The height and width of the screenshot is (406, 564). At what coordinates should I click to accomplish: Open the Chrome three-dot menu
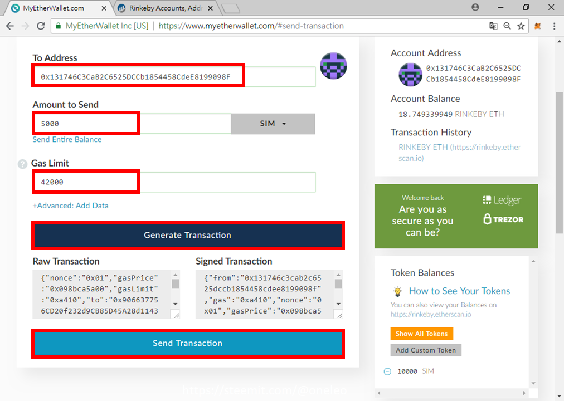click(555, 26)
